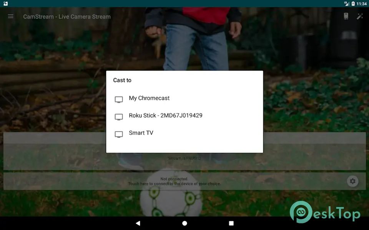This screenshot has height=230, width=369.
Task: Tap the Android recent apps button
Action: [231, 223]
